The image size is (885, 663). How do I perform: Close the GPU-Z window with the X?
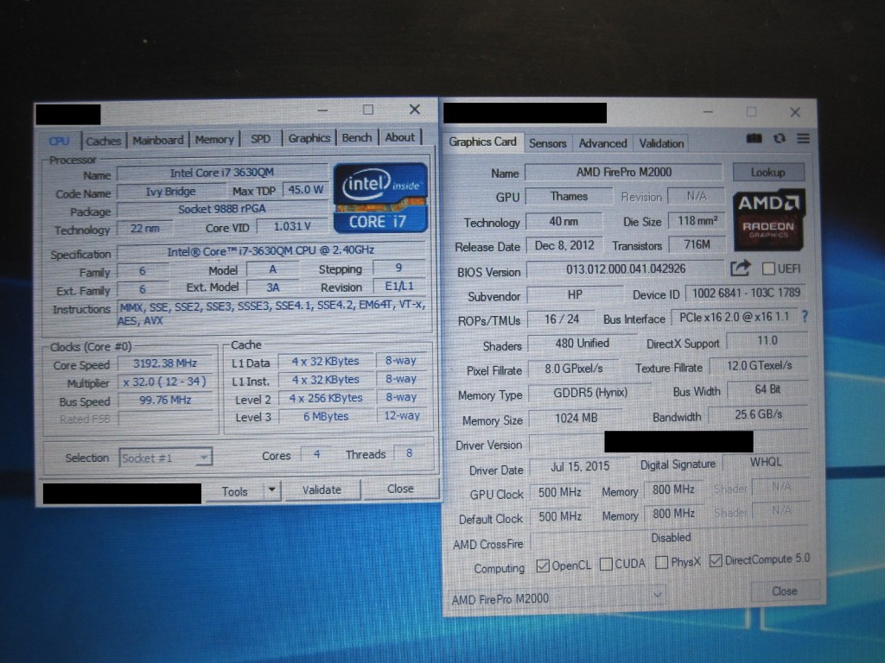795,112
